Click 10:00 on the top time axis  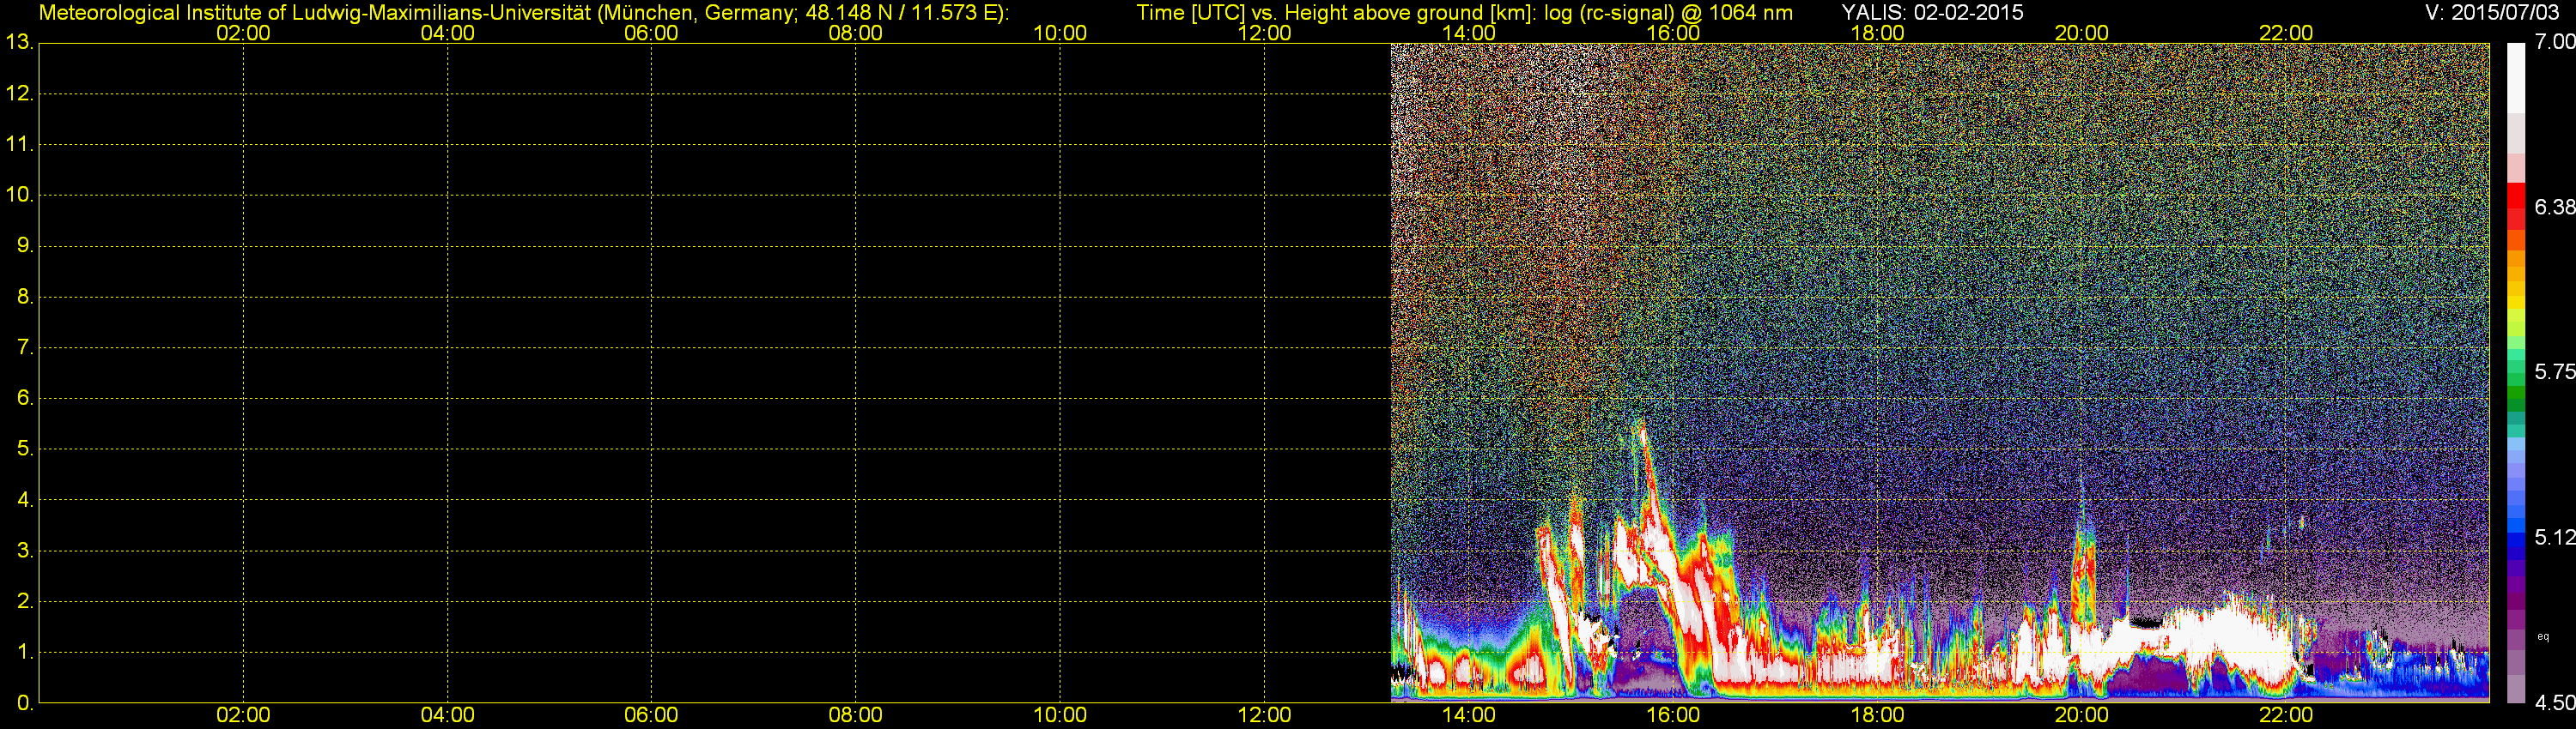click(1060, 33)
